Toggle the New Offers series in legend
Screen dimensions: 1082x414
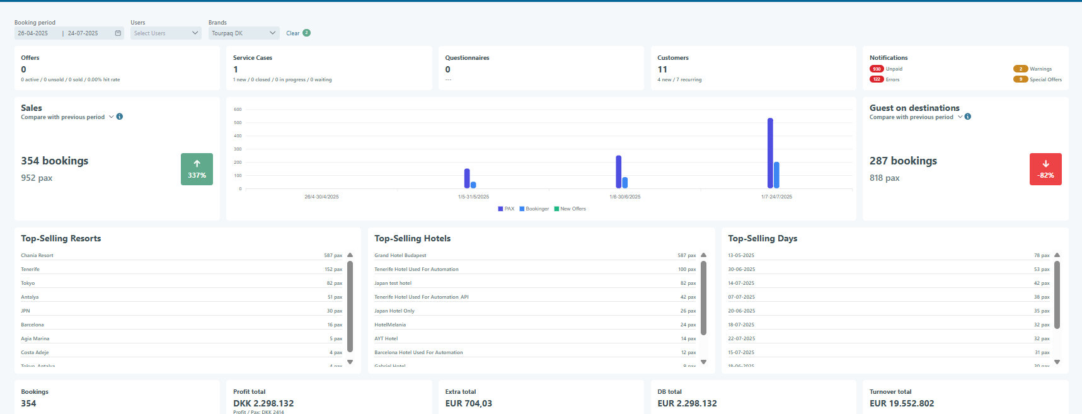570,209
